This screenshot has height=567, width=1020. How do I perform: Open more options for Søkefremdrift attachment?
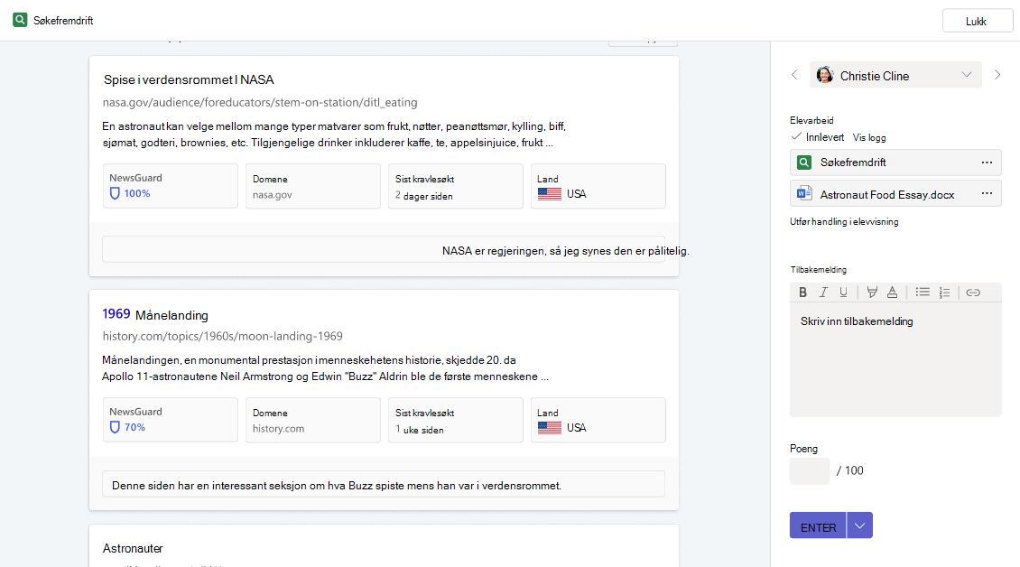[987, 163]
